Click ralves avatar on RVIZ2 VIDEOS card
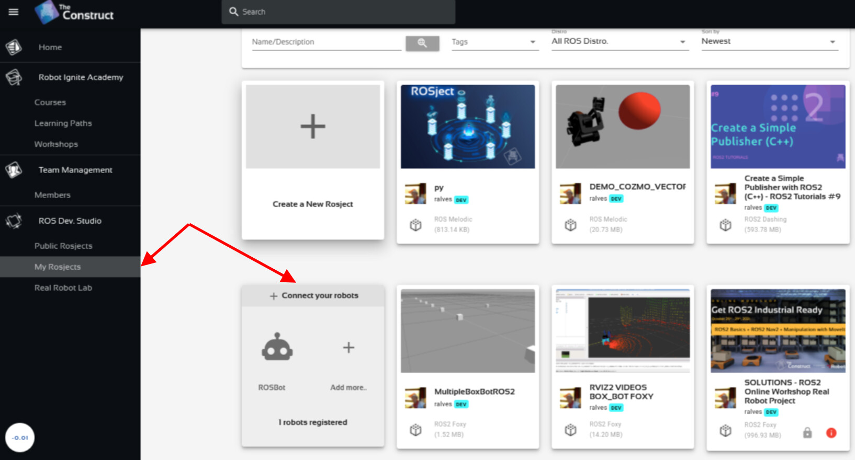855x460 pixels. (570, 398)
